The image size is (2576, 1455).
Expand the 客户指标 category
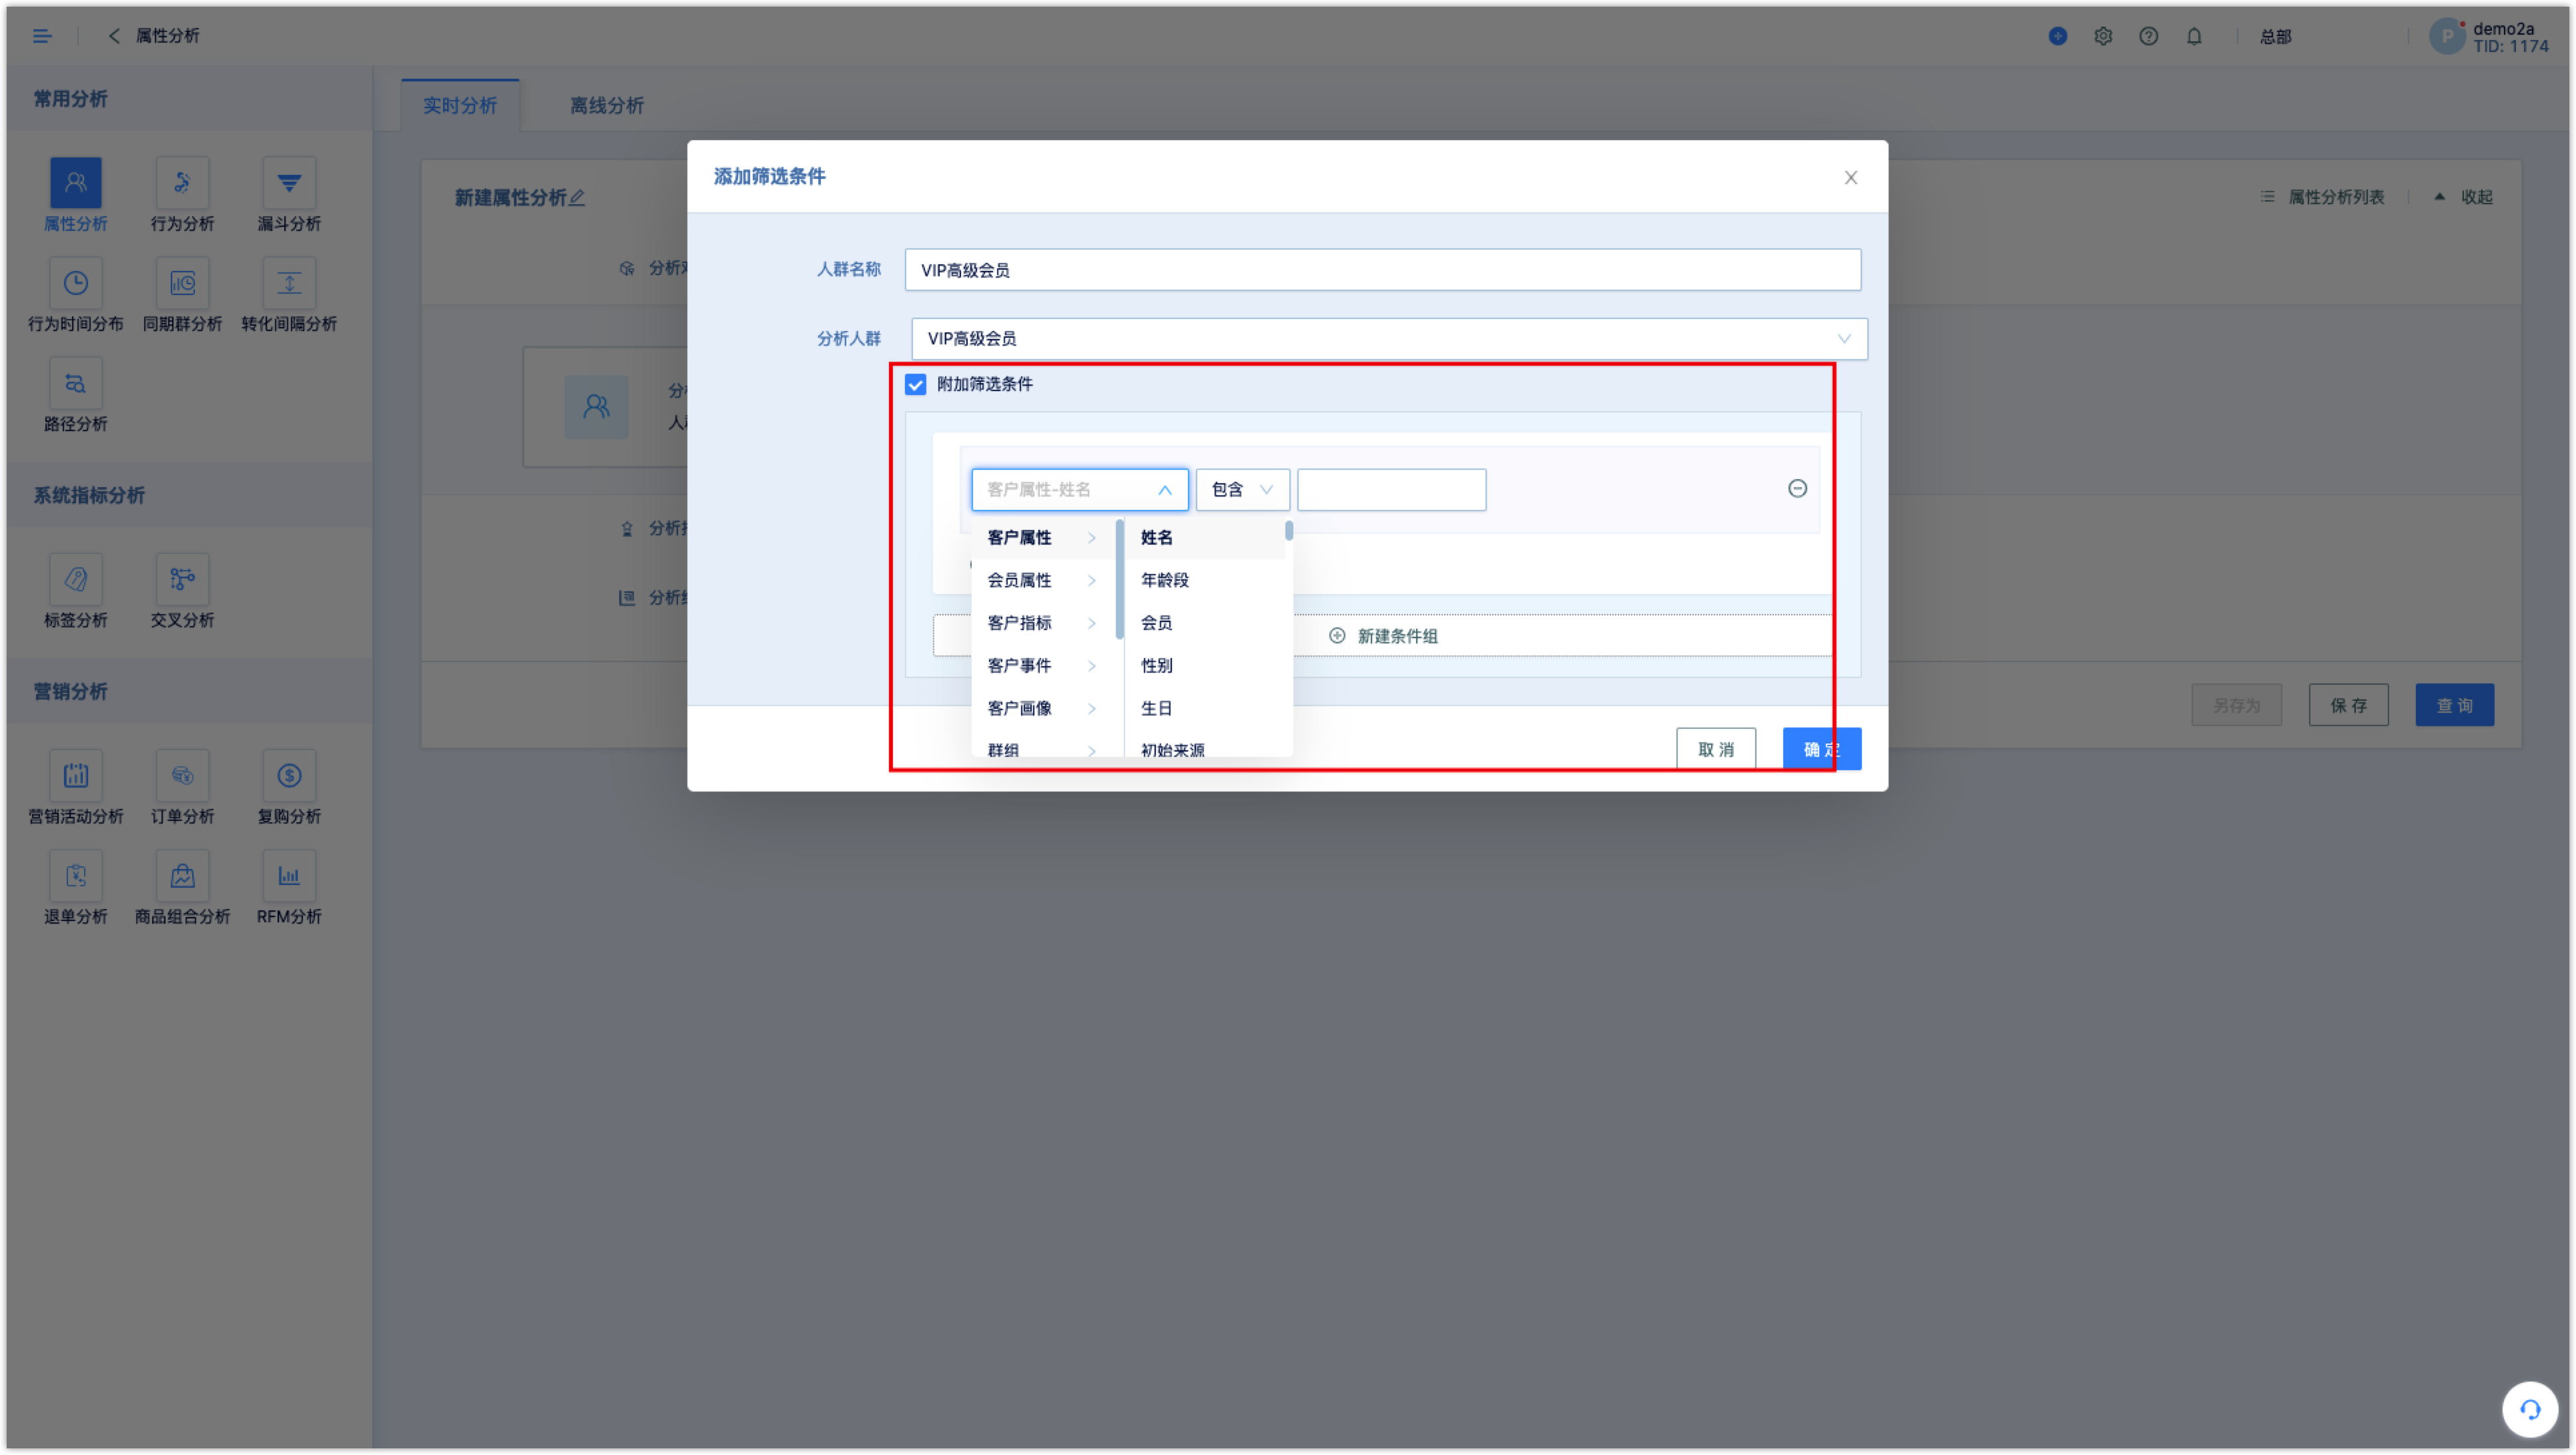[x=1042, y=622]
